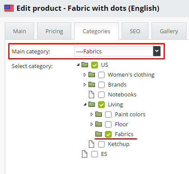Enable the ES category checkbox

coord(94,154)
